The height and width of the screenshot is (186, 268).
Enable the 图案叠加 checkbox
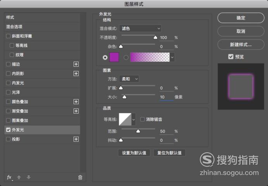pyautogui.click(x=8, y=121)
